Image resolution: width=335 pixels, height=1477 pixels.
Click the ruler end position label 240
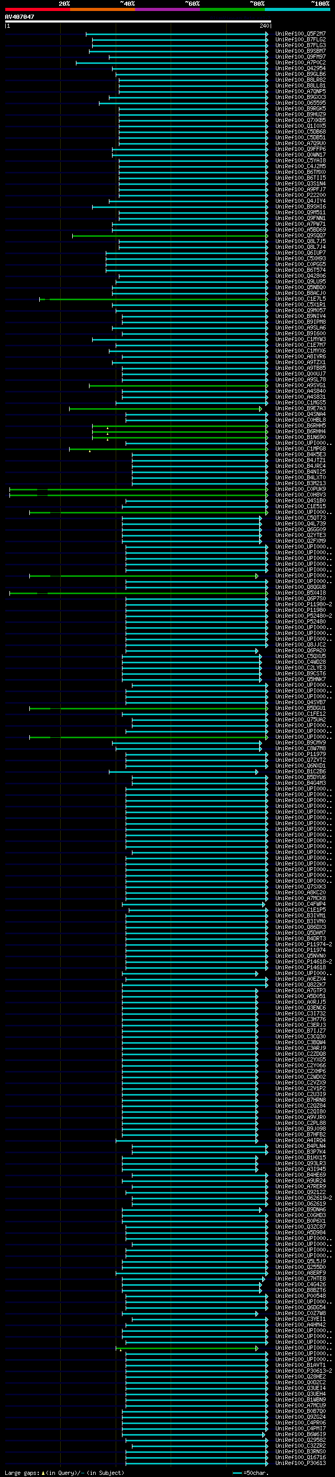coord(264,26)
